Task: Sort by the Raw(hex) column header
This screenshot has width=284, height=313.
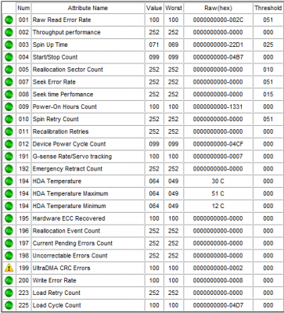Action: tap(218, 8)
